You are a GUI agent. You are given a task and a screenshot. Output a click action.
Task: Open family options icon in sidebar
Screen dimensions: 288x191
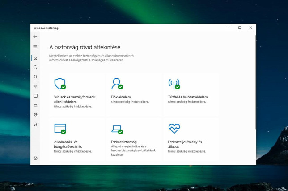coord(35,125)
